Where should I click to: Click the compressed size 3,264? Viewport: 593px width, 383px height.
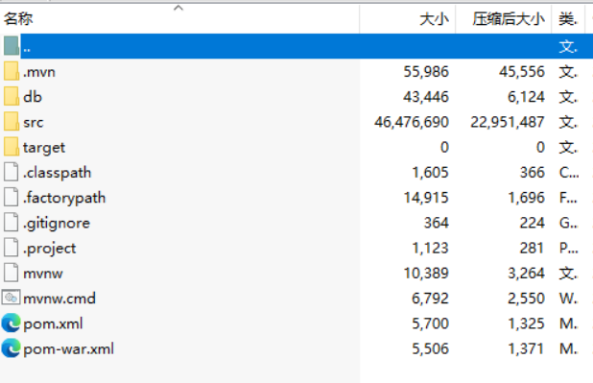527,274
